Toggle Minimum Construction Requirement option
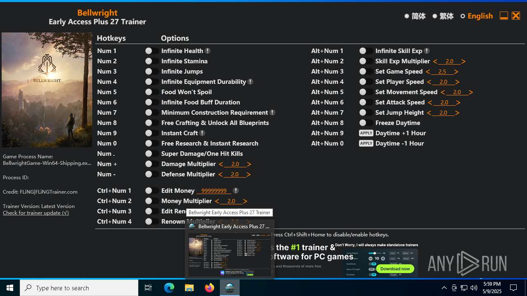Viewport: 527px width, 296px height. click(x=152, y=113)
